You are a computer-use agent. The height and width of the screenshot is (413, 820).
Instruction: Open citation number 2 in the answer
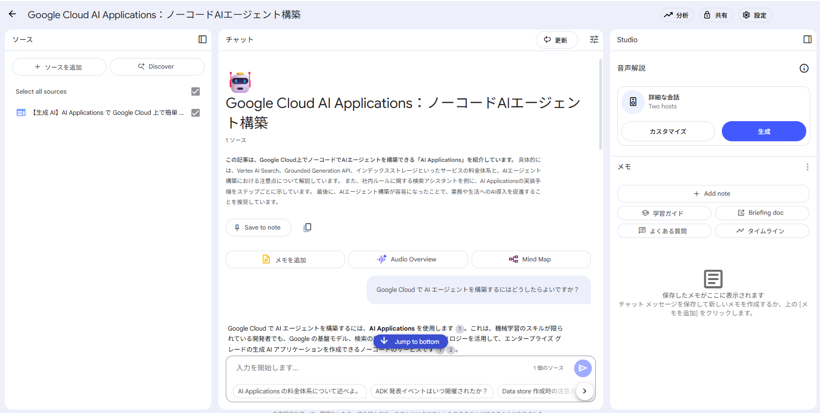451,350
